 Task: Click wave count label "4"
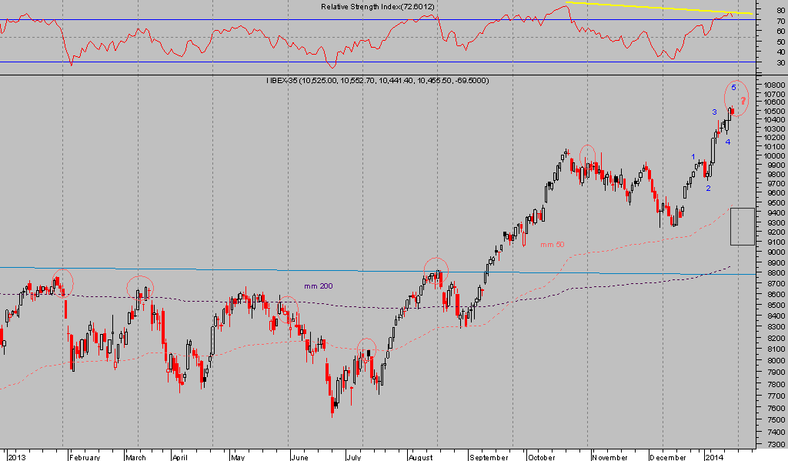(x=727, y=142)
